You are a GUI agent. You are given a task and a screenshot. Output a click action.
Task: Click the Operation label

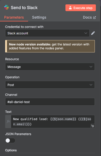pyautogui.click(x=12, y=77)
